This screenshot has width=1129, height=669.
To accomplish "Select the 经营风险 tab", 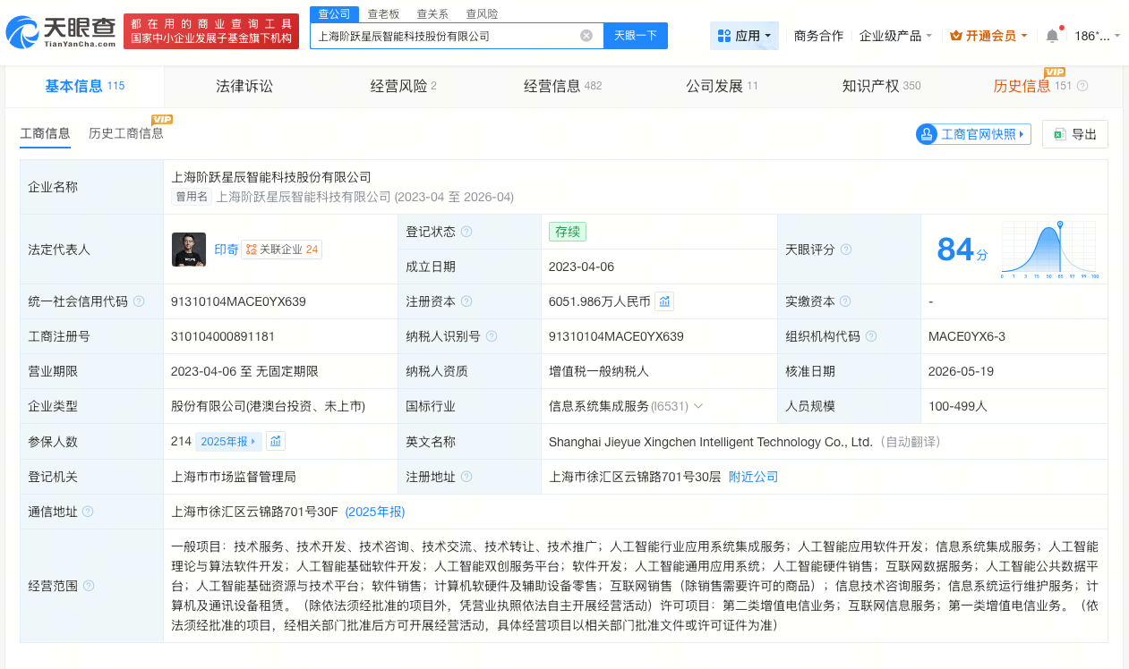I will [x=403, y=86].
